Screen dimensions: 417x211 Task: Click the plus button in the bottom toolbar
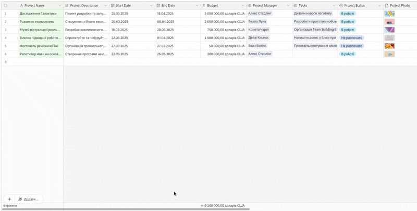(x=9, y=199)
